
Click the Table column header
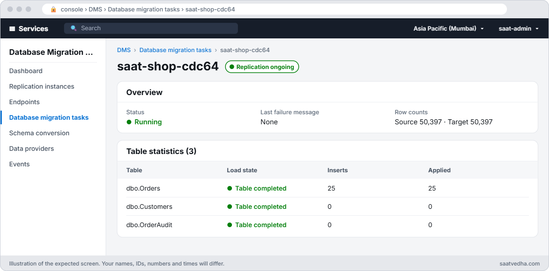tap(134, 170)
